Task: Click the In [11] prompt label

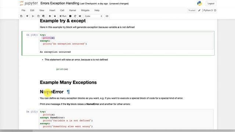Action: (32, 111)
